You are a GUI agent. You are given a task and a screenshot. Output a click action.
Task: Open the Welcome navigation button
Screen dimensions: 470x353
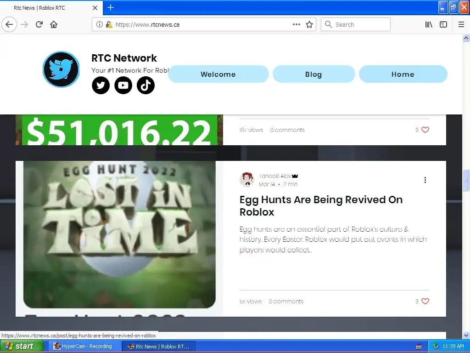click(218, 74)
